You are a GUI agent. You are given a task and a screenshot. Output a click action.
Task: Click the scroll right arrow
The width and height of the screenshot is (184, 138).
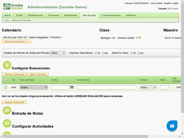179,137
